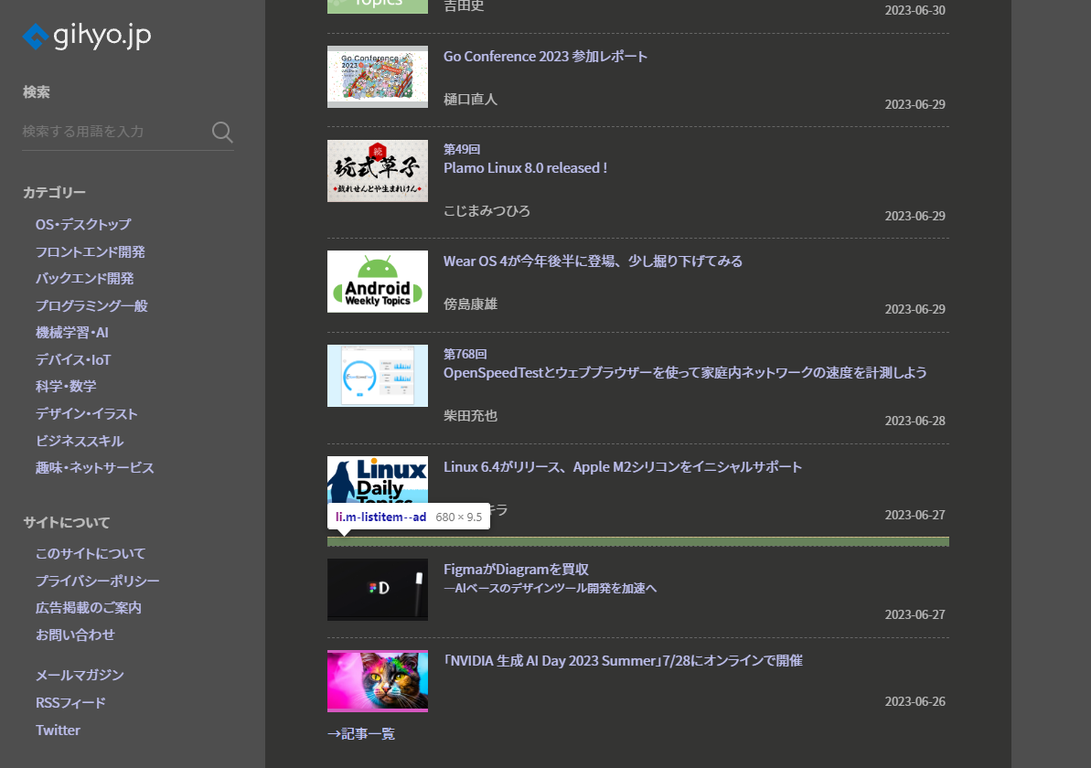Click the Go Conference 2023 article thumbnail
The height and width of the screenshot is (768, 1091).
377,76
